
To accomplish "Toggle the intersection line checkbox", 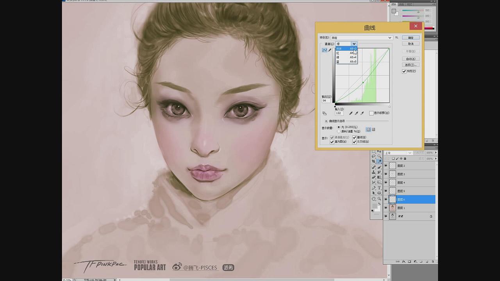I will tap(354, 142).
